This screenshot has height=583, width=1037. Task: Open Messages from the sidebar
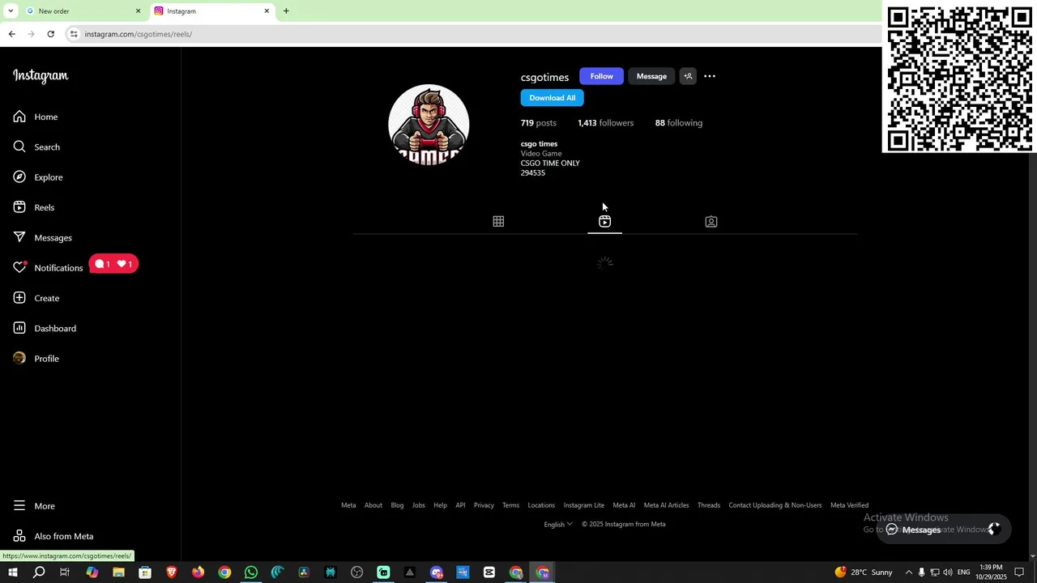[43, 237]
